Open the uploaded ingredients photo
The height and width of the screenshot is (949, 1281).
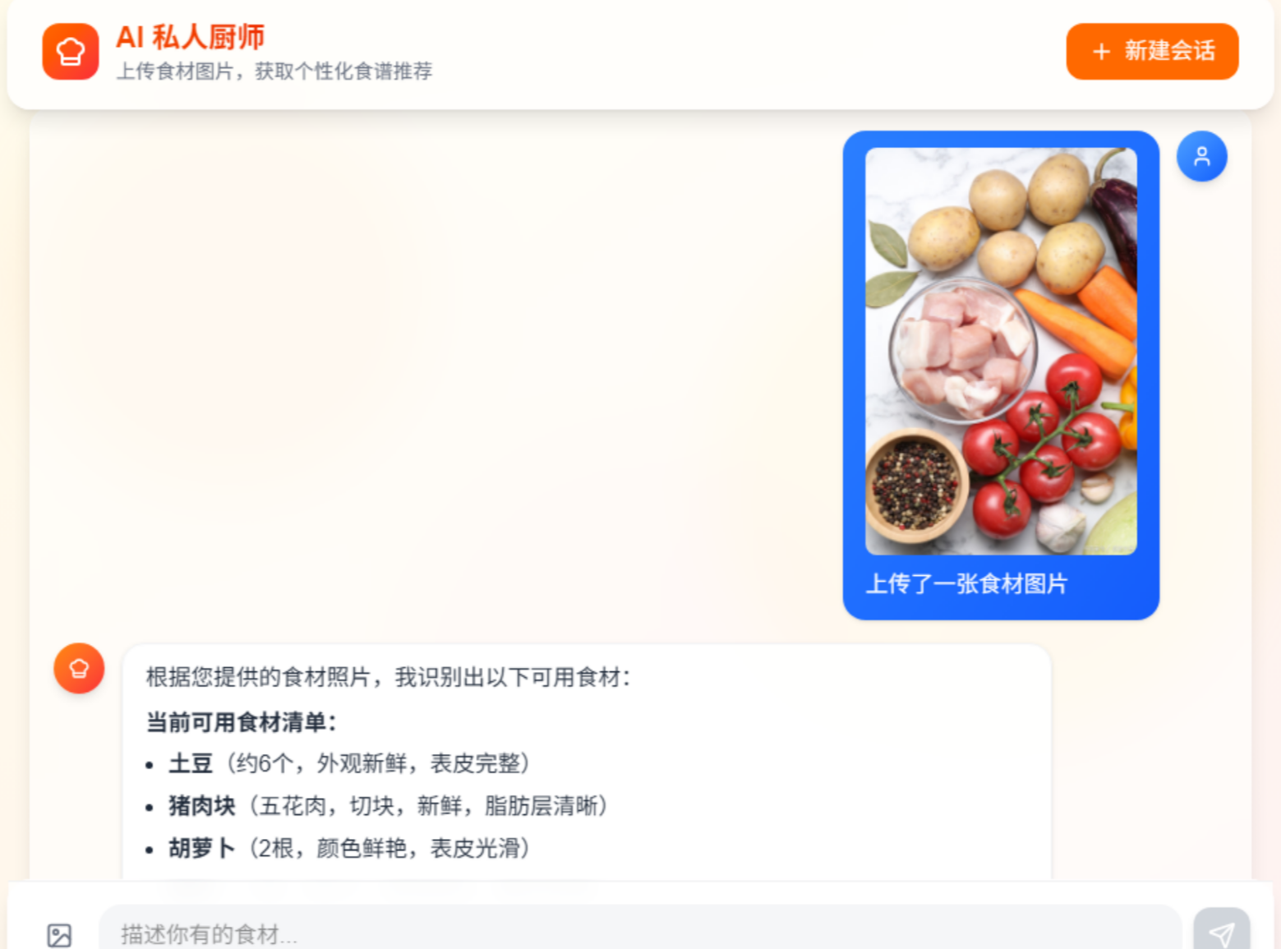coord(1001,351)
